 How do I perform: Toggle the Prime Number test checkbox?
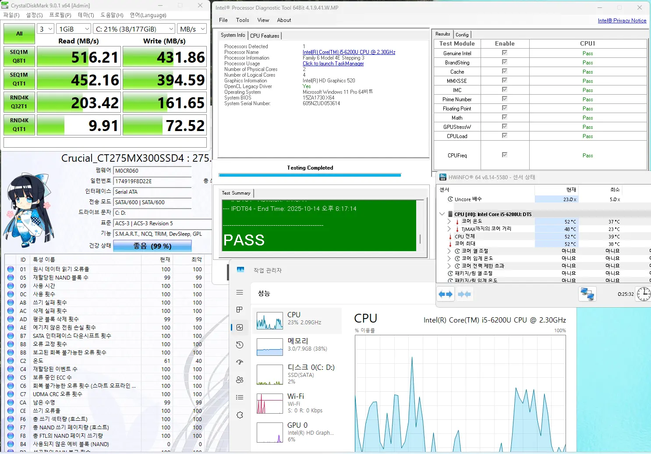pos(505,99)
